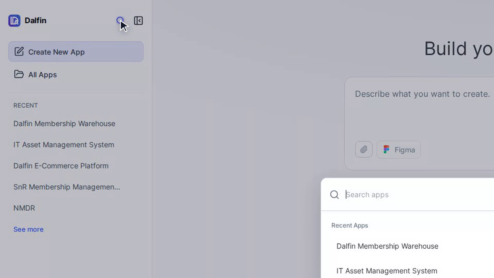Open search via sidebar magnifier icon
The width and height of the screenshot is (494, 278).
point(120,21)
